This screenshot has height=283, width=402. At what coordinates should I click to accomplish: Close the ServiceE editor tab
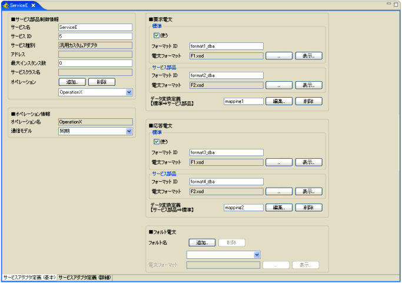coord(34,5)
